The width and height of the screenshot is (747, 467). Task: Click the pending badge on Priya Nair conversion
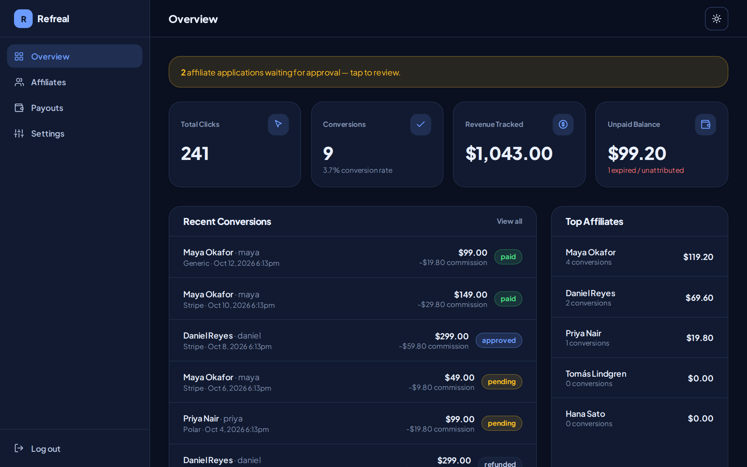(502, 423)
